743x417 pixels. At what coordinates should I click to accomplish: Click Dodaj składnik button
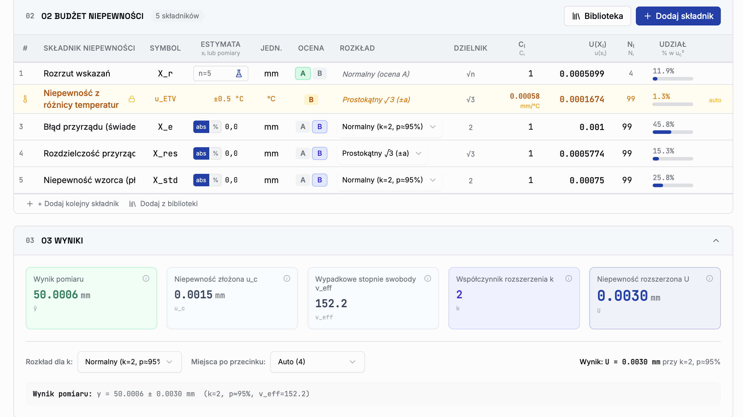point(678,16)
